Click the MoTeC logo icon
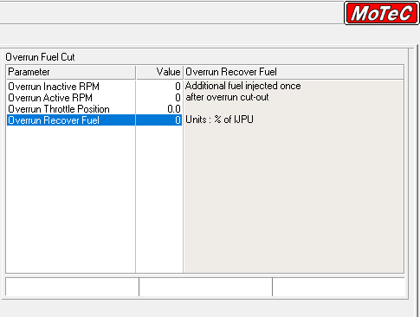This screenshot has height=317, width=420. pyautogui.click(x=382, y=13)
